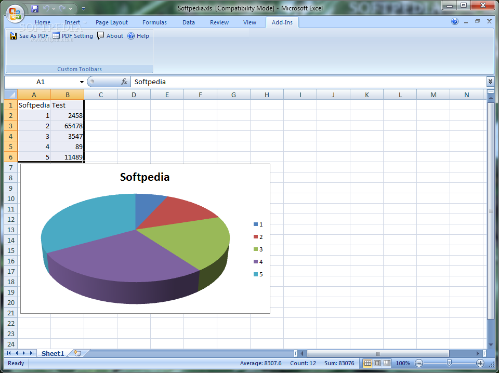Viewport: 499px width, 373px height.
Task: Click the Insert Worksheet tab icon
Action: pyautogui.click(x=77, y=353)
